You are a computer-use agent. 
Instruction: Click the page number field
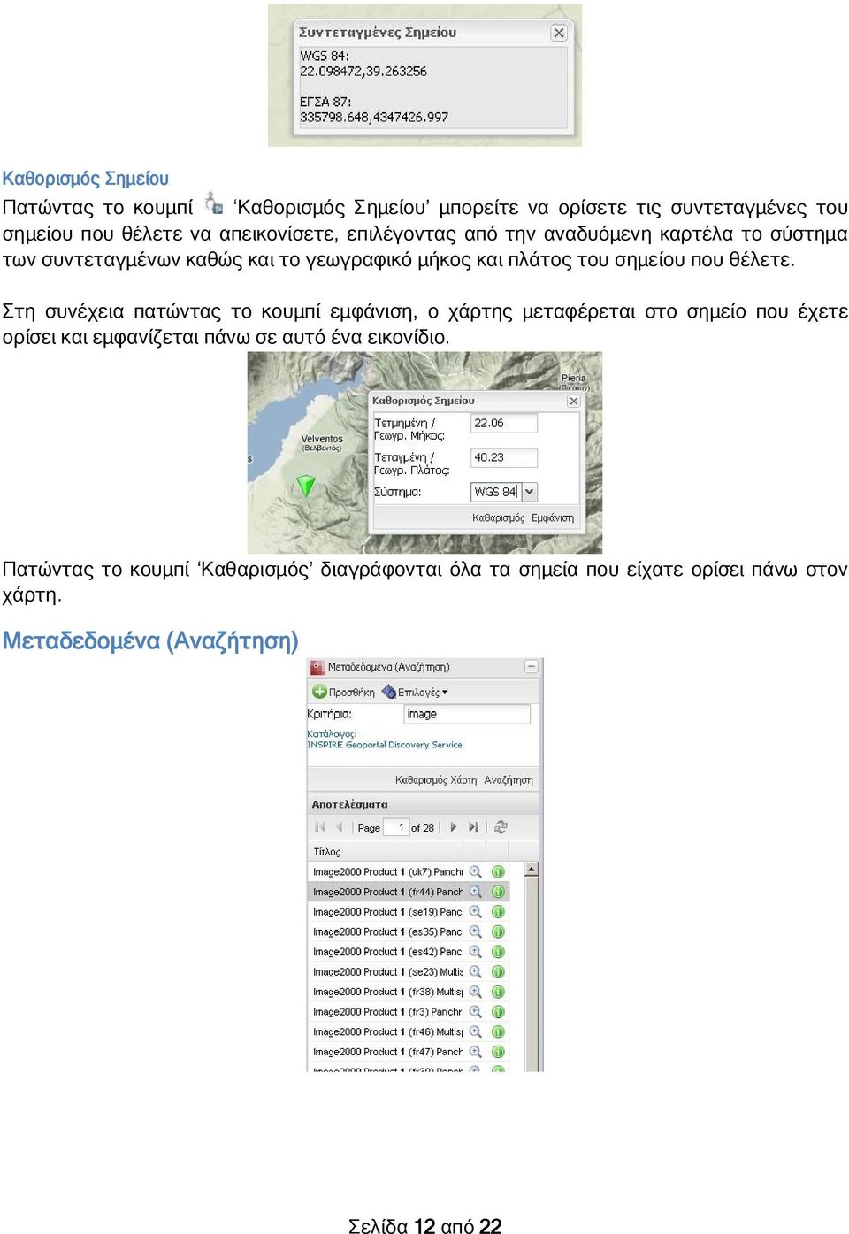(395, 828)
